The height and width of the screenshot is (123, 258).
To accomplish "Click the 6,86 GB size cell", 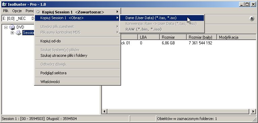I will pos(168,43).
